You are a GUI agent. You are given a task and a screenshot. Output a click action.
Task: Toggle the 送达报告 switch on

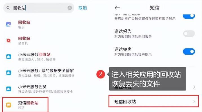point(189,34)
